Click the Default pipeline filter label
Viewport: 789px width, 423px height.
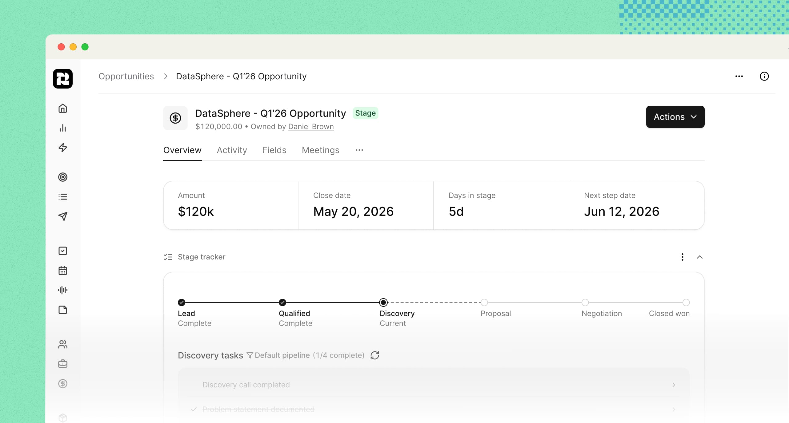pos(282,355)
